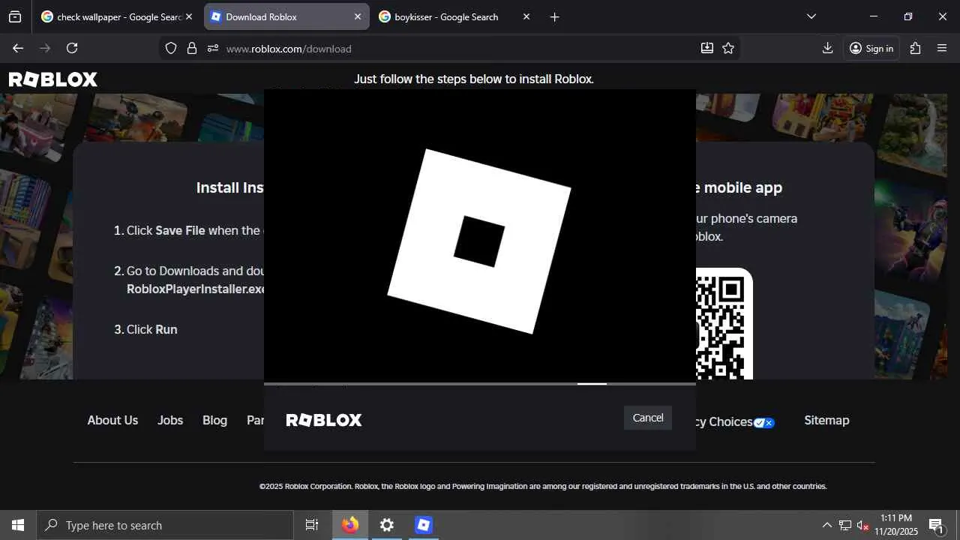
Task: Click the heading 'Just follow the steps below'
Action: (x=474, y=79)
